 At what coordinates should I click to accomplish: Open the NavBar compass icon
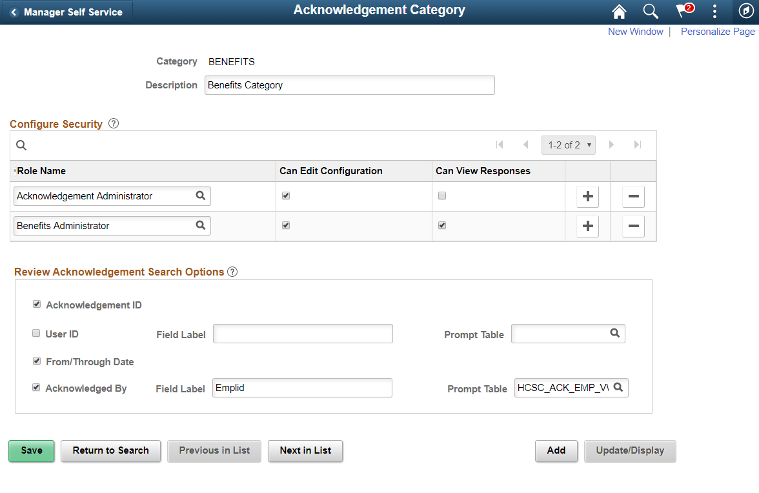point(746,11)
